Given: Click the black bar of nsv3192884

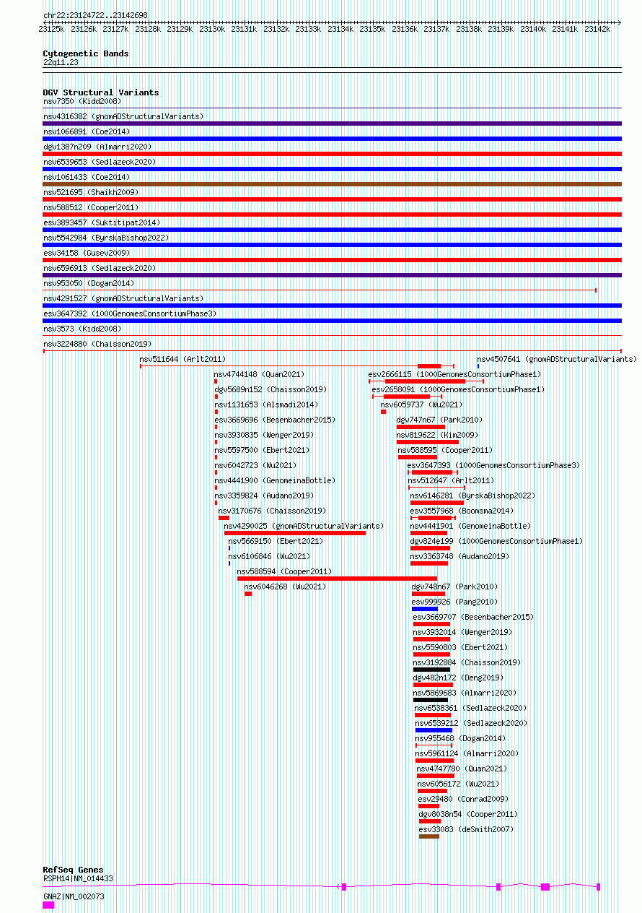Looking at the screenshot, I should (431, 670).
